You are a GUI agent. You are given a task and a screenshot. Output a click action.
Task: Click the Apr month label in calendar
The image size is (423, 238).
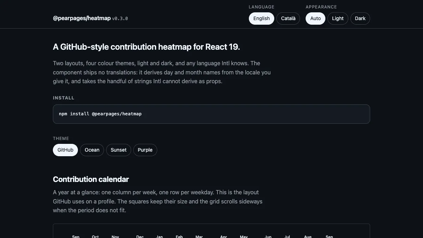223,236
